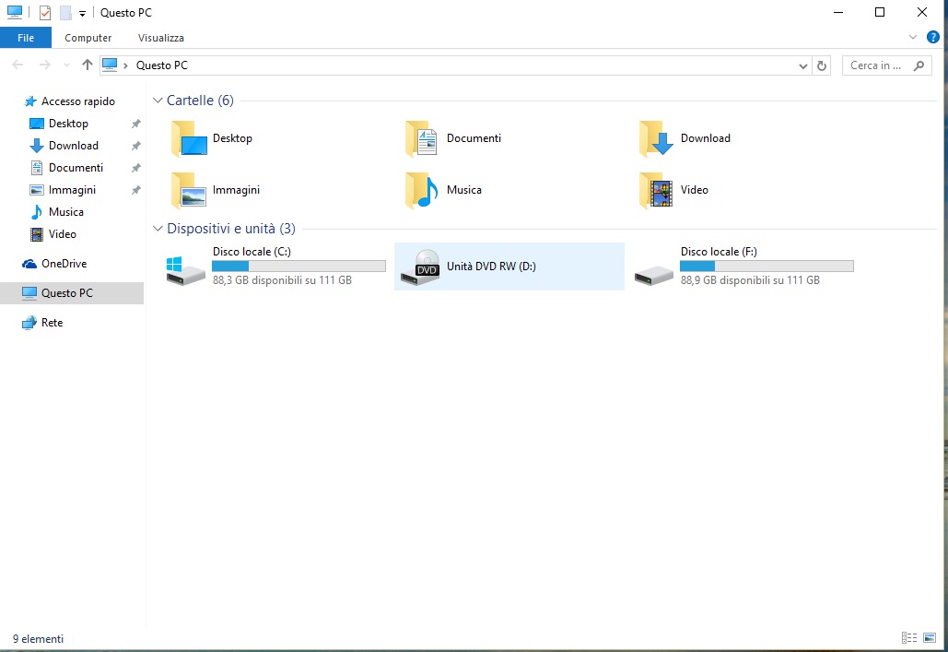The height and width of the screenshot is (652, 948).
Task: Select Unità DVD RW (D:) drive
Action: (x=509, y=267)
